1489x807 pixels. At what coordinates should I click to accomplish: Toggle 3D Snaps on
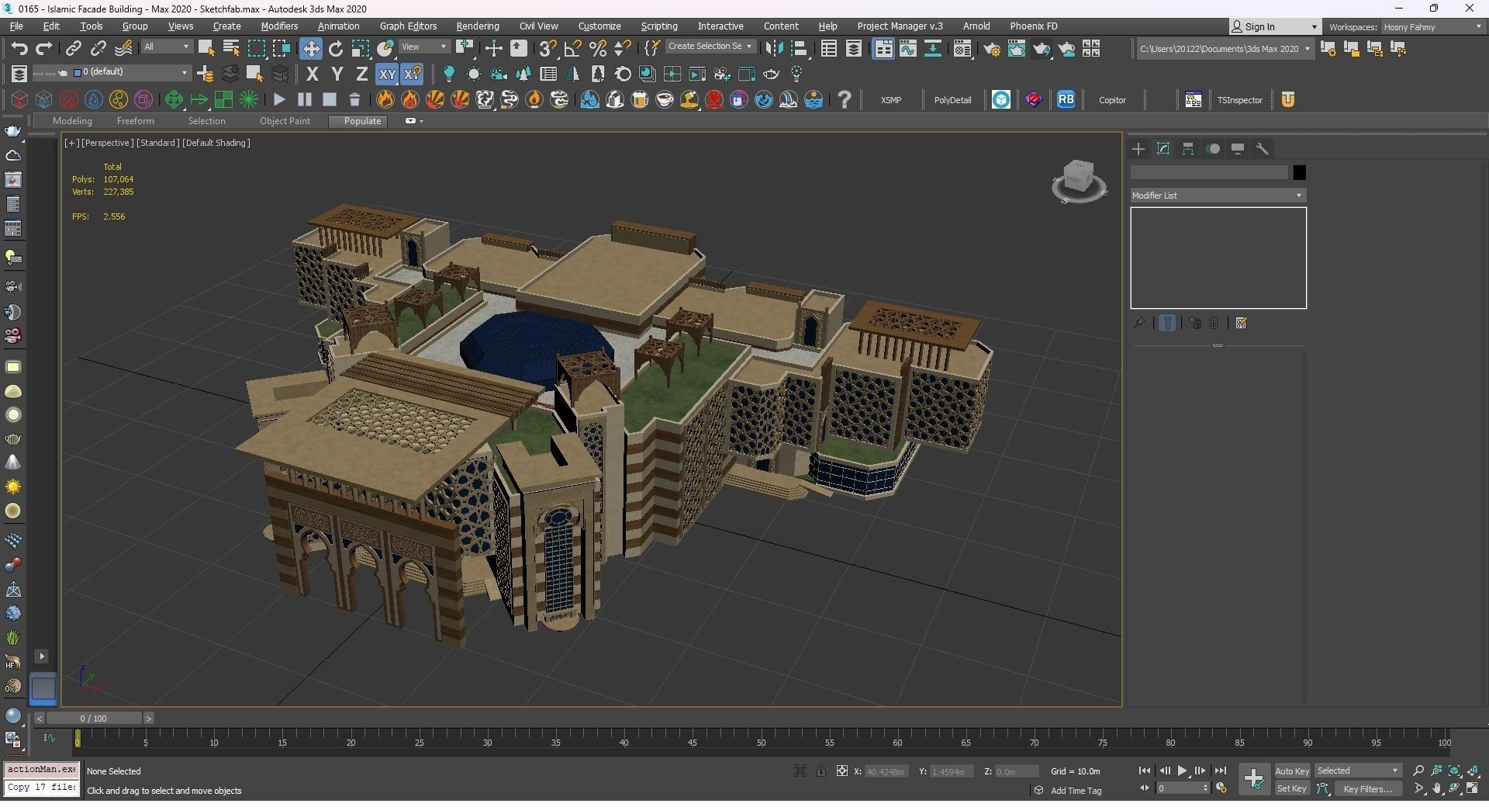tap(548, 49)
